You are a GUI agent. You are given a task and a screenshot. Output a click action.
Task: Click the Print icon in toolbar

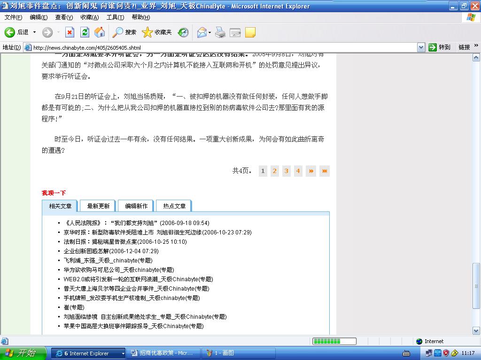(221, 32)
